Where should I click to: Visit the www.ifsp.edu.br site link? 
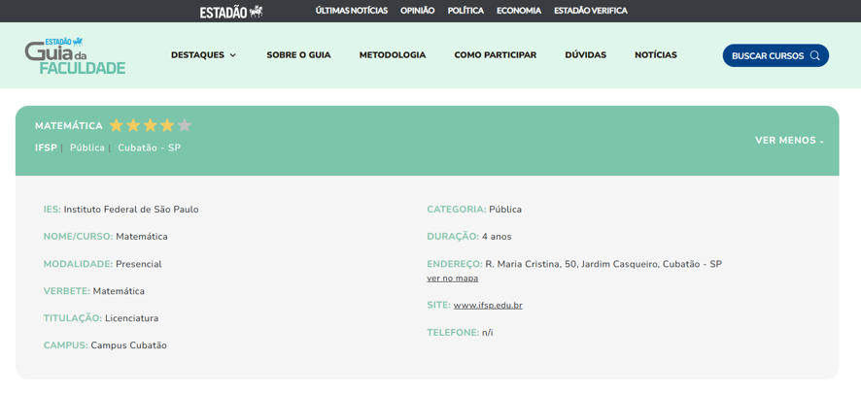click(x=488, y=306)
